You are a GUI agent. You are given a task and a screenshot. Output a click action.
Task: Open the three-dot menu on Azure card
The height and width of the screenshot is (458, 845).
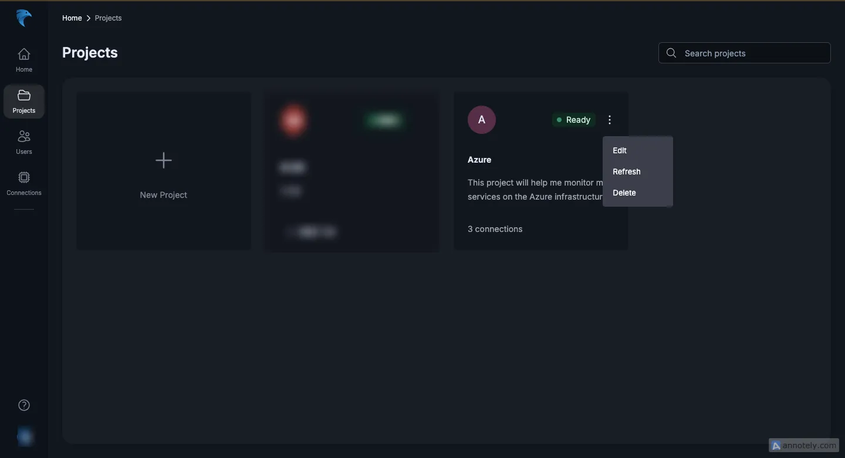tap(610, 120)
